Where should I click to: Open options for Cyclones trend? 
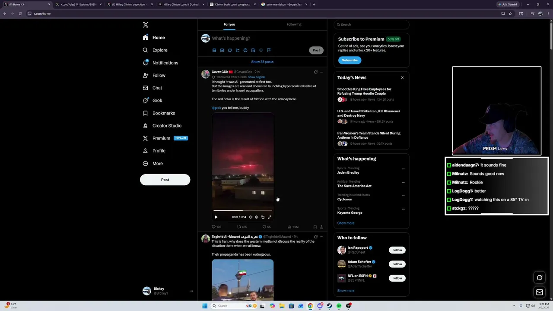click(x=404, y=196)
